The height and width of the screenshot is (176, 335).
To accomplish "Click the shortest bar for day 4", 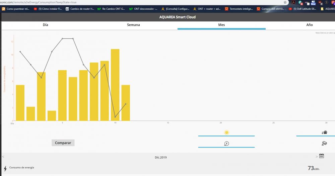I will click(52, 116).
